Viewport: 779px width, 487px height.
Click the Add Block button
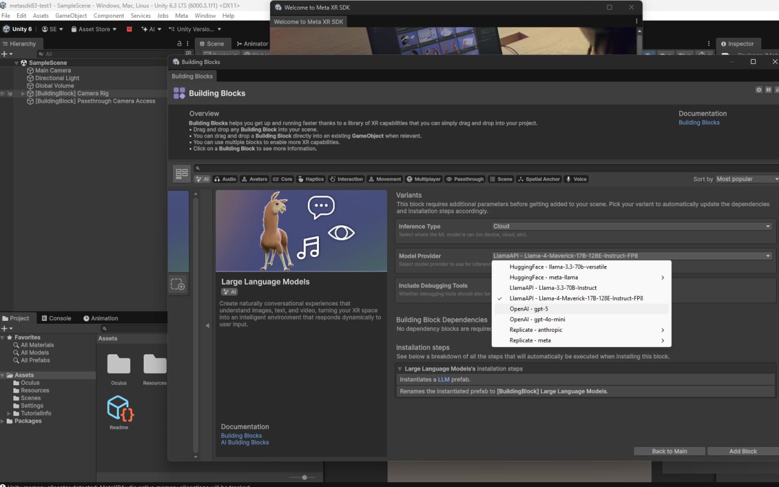[742, 451]
